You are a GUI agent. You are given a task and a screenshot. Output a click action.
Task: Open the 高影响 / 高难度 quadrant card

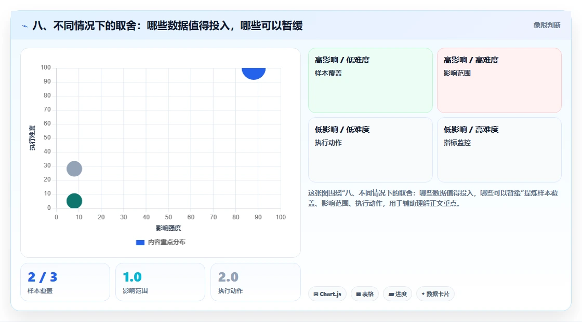[x=499, y=80]
